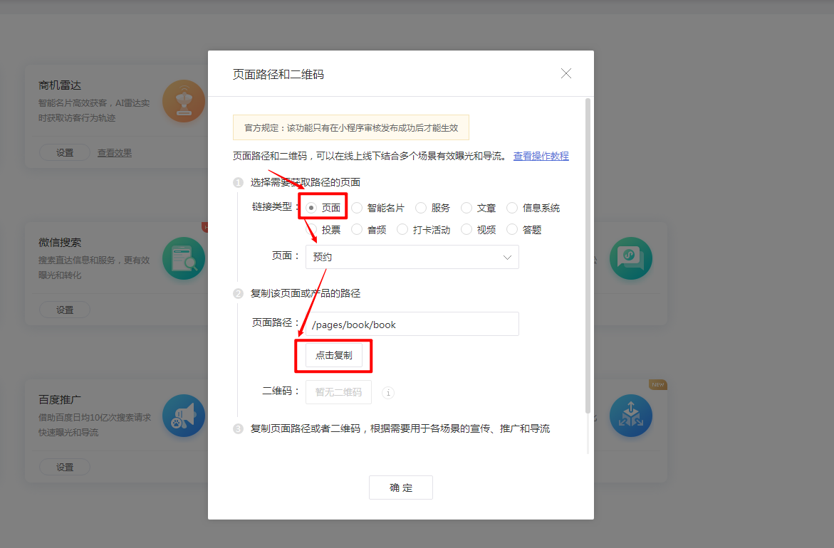The image size is (834, 548).
Task: Click the 暂无二维码 placeholder
Action: click(x=339, y=392)
